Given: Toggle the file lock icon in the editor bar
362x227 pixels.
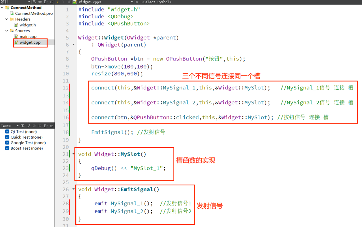Looking at the screenshot, I should click(x=69, y=2).
